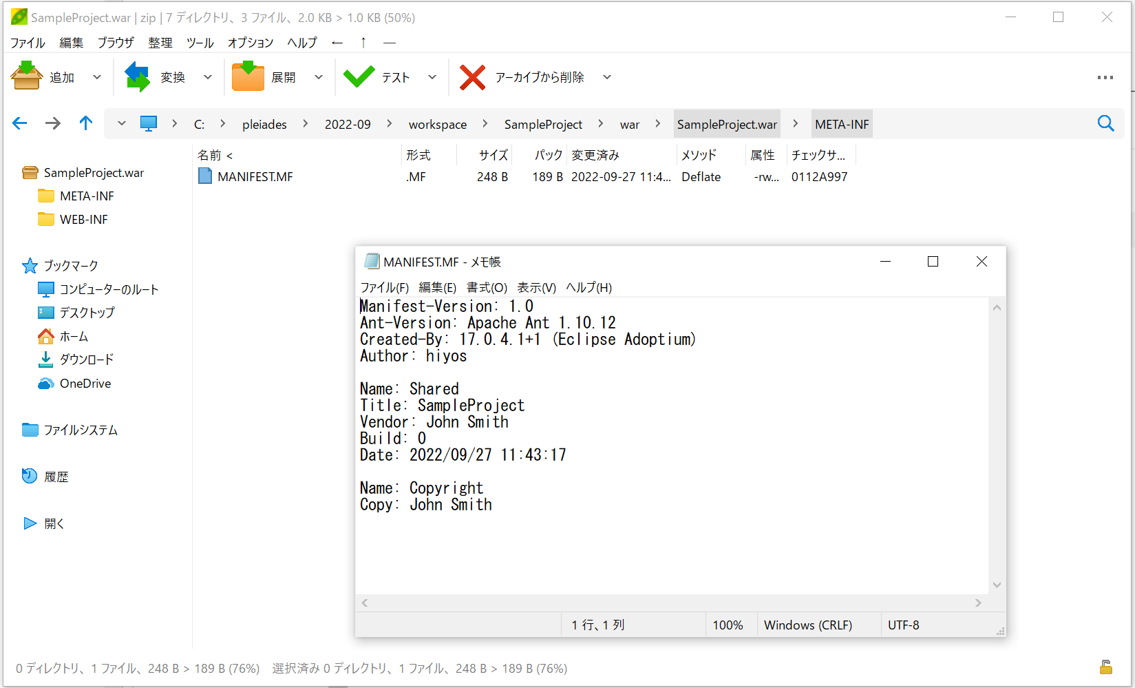Click the left arrow in menu bar

coord(337,43)
